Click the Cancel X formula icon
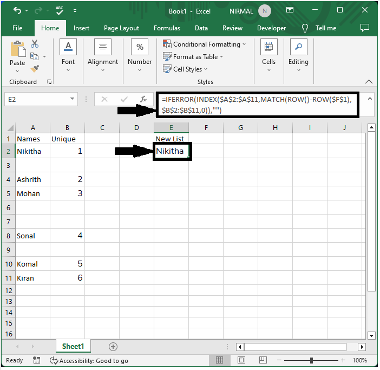 [x=104, y=99]
